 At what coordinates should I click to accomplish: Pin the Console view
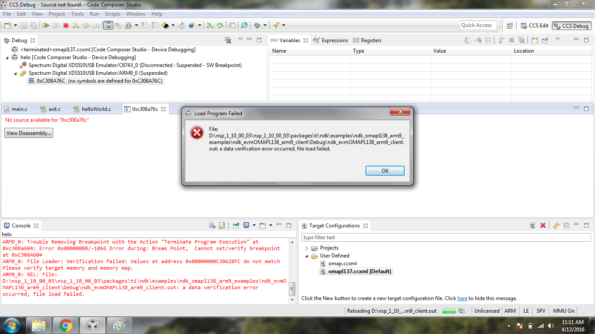(x=236, y=225)
